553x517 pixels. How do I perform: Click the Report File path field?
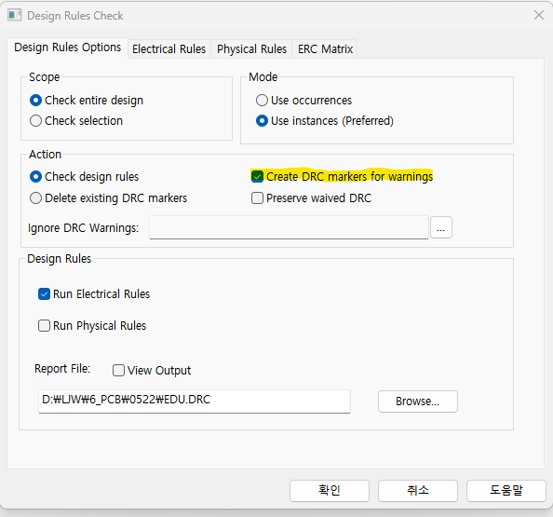(x=195, y=401)
